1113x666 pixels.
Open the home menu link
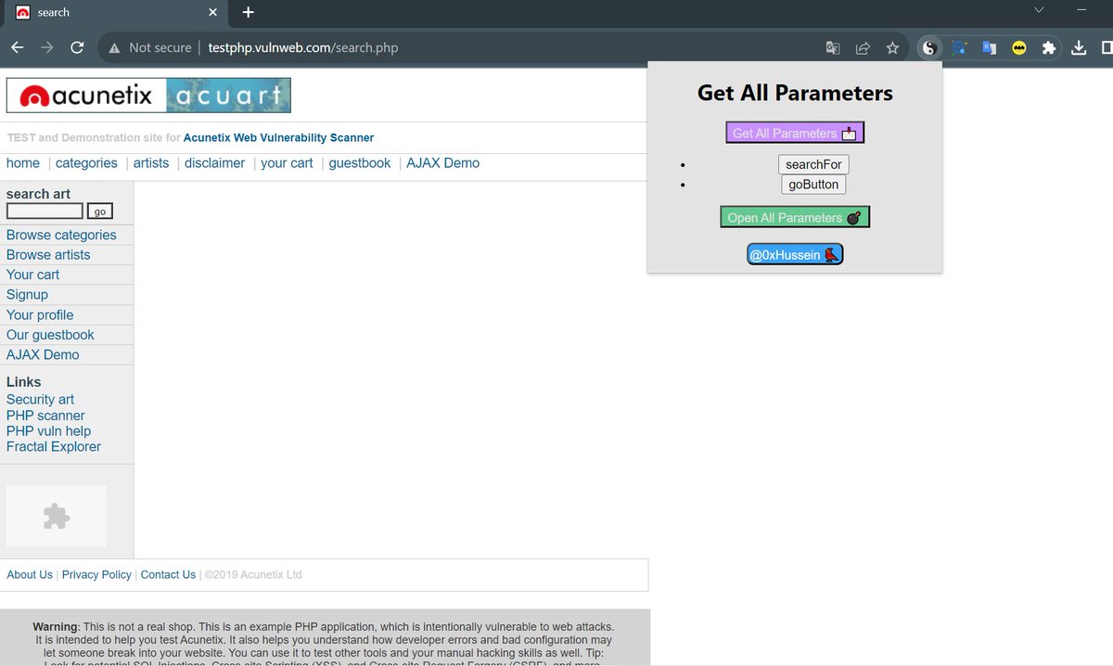(23, 163)
